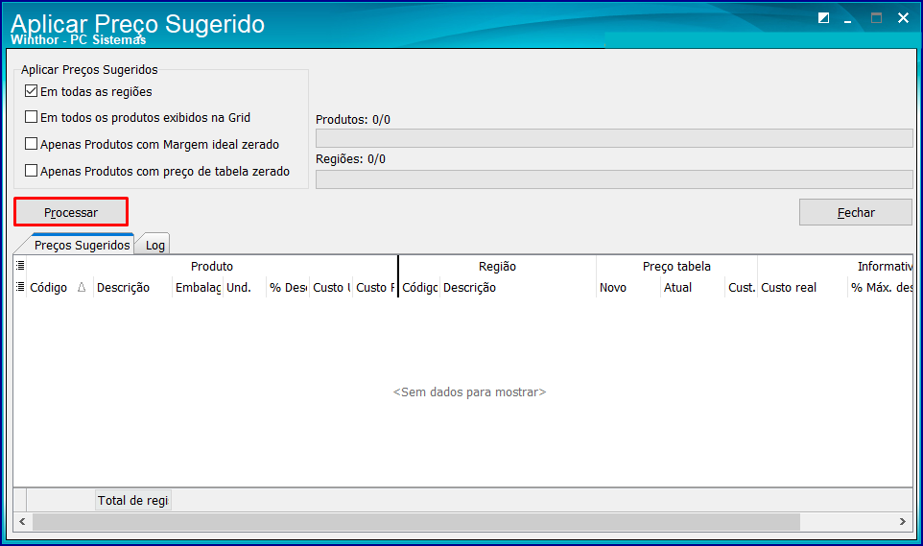The width and height of the screenshot is (923, 546).
Task: Click the Processar button
Action: (71, 212)
